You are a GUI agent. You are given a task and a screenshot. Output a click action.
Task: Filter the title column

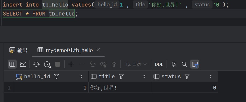(121, 76)
